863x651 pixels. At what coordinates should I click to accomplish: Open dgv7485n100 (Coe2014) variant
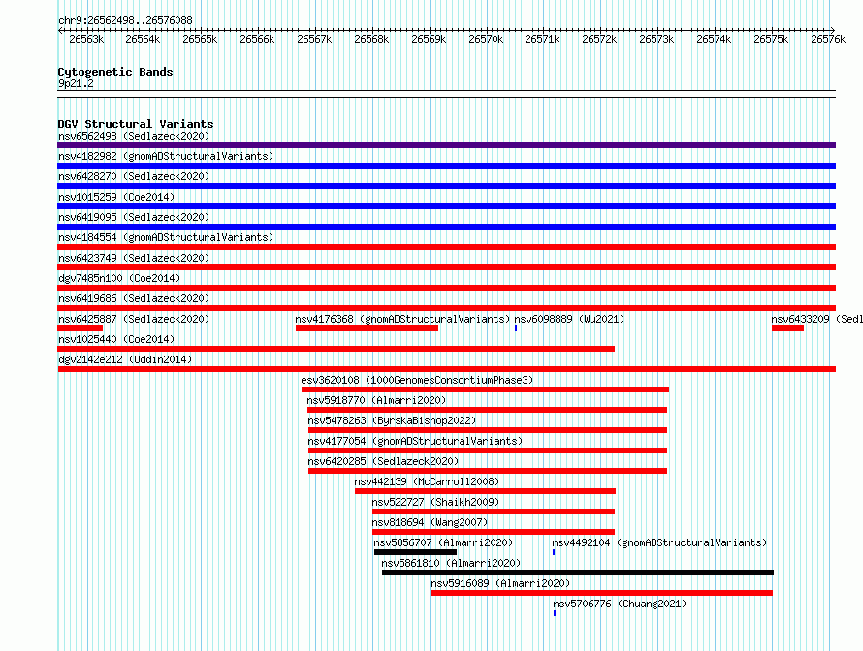(119, 278)
